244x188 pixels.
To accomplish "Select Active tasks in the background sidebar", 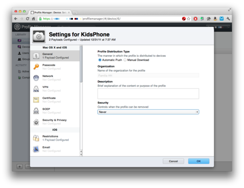I will point(24,71).
